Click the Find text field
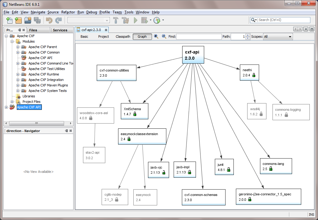318x220 pixels. pos(199,37)
